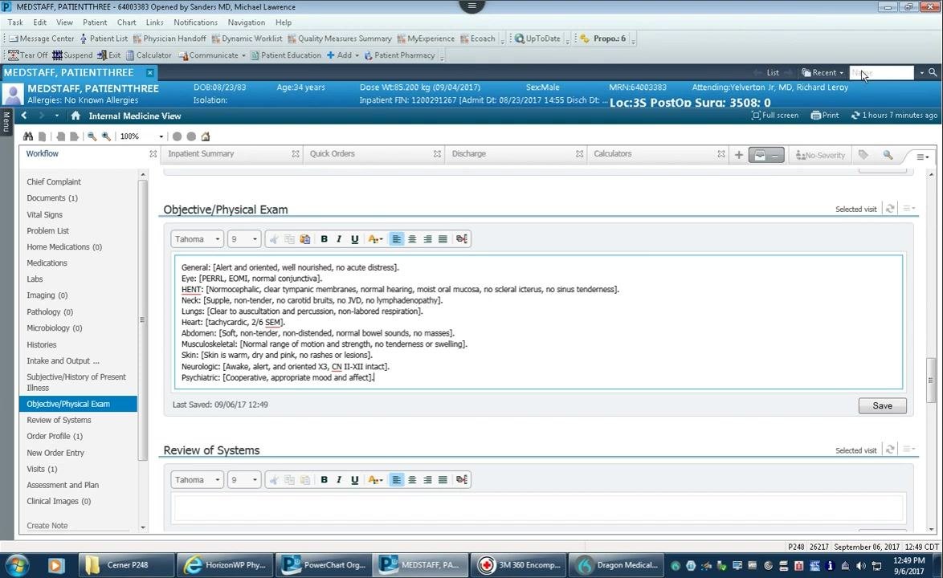Click Create Note link

(47, 525)
